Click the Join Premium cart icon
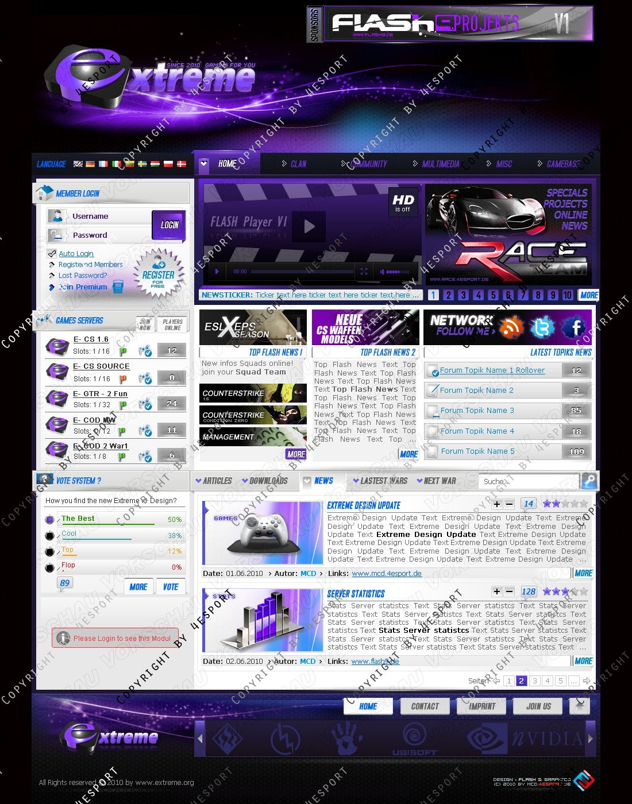Image resolution: width=632 pixels, height=804 pixels. point(118,287)
